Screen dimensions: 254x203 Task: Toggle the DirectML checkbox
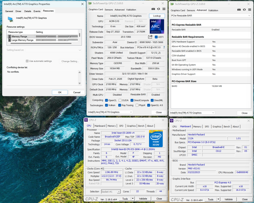152,100
